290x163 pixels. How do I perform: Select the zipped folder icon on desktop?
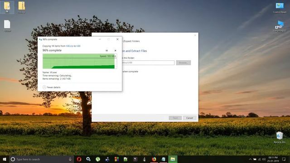coord(22,7)
